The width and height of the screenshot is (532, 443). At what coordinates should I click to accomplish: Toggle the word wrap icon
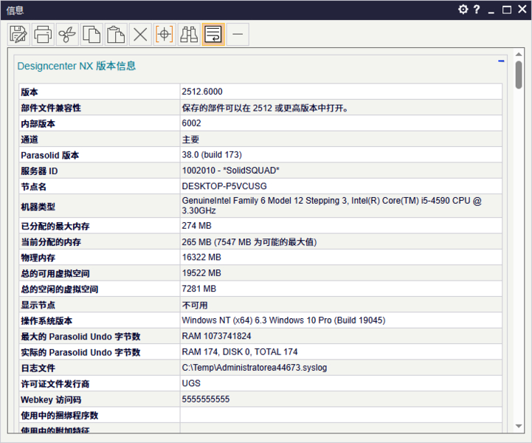213,34
